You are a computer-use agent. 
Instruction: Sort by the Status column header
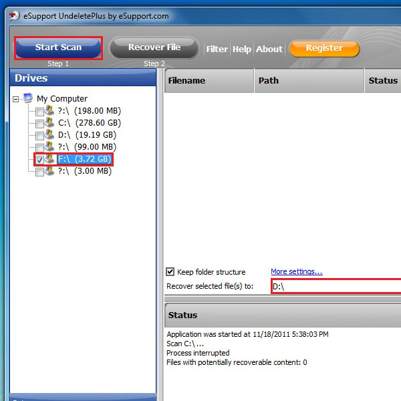383,81
